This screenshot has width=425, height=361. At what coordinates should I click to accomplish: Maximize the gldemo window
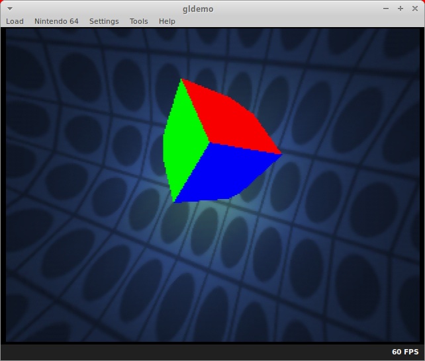click(401, 9)
